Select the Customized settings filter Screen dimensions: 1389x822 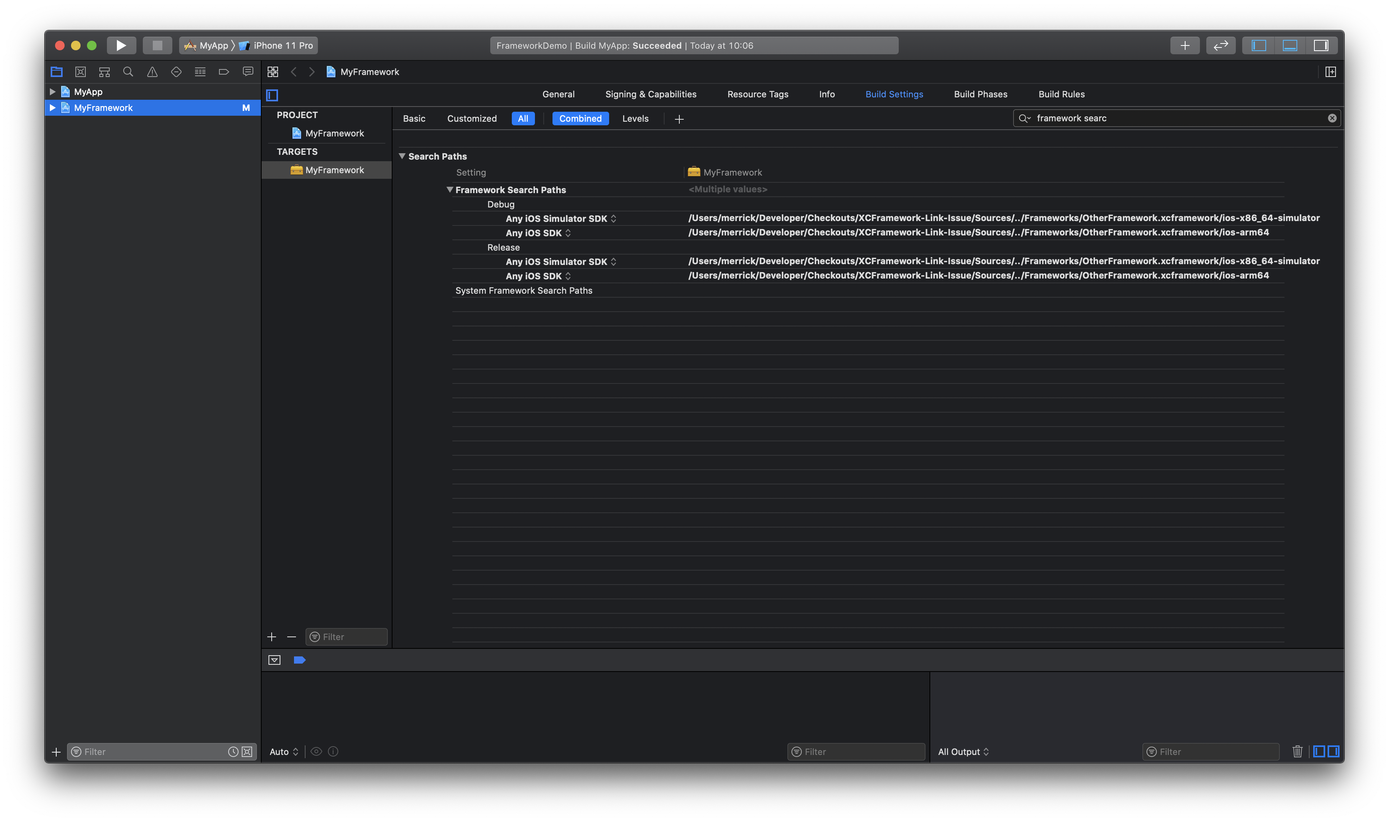tap(472, 119)
